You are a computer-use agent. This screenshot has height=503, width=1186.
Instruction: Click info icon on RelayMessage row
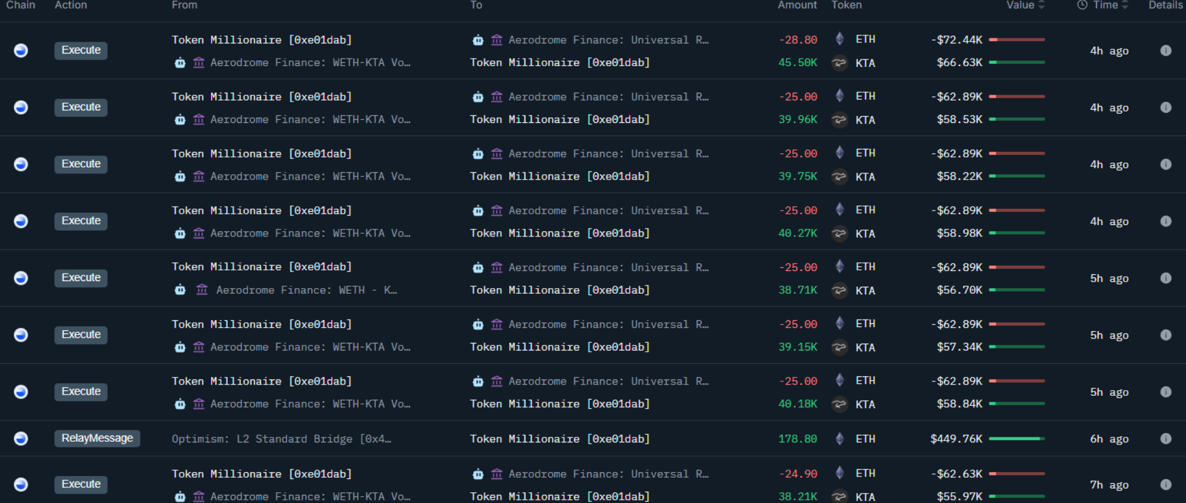coord(1166,439)
